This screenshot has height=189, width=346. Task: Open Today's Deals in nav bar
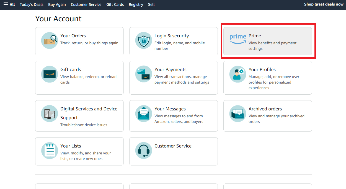coord(32,4)
